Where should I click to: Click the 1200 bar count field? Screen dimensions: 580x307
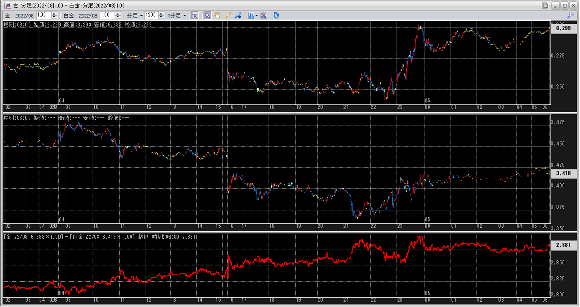tap(151, 15)
